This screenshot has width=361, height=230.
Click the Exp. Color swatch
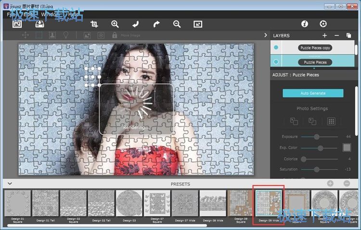(346, 148)
